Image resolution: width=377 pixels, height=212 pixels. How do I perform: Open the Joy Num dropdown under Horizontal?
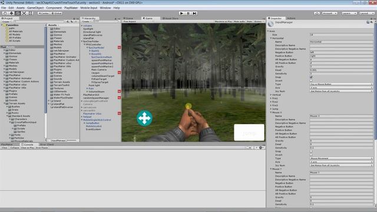tap(341, 91)
